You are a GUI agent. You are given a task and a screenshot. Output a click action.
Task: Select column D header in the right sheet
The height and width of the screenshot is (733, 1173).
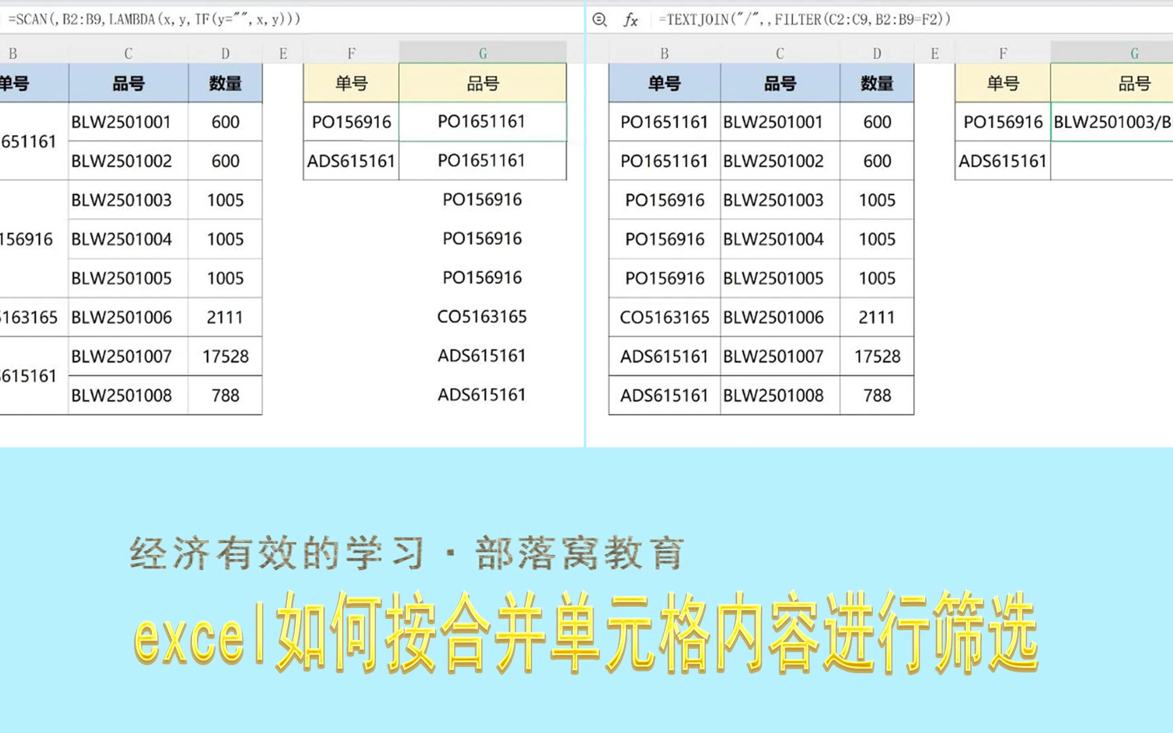pos(877,53)
